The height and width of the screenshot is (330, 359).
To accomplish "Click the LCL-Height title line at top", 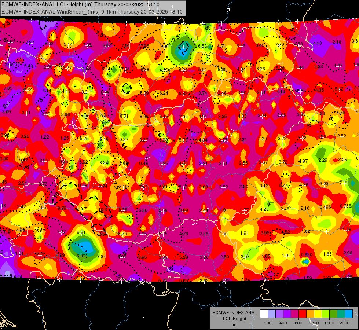I will coord(80,4).
